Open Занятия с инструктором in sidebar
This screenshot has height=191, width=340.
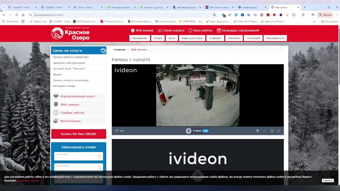pos(69,63)
